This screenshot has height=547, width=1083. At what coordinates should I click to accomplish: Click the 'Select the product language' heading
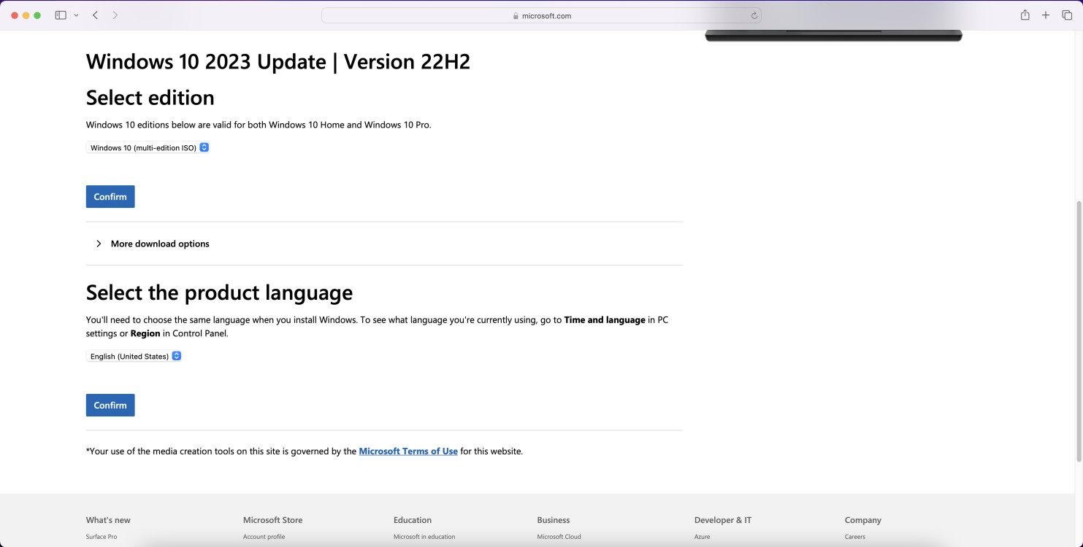coord(219,292)
